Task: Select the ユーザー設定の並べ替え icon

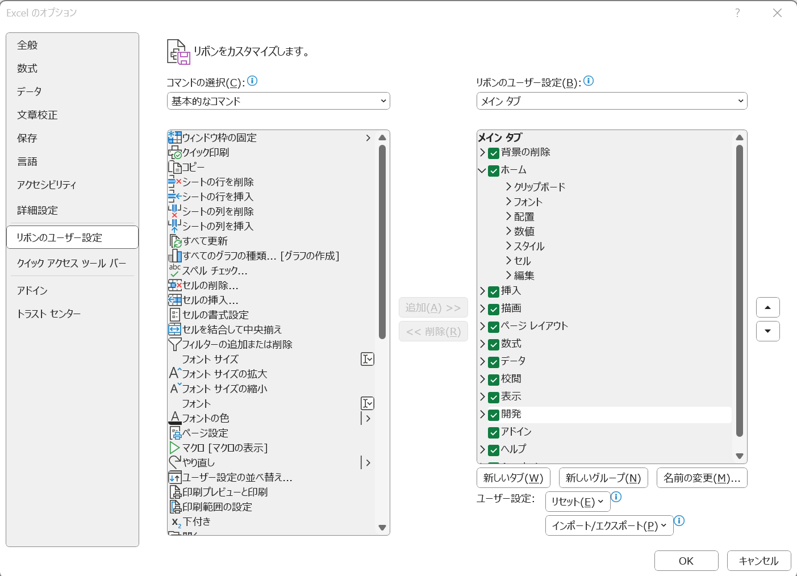Action: pos(175,477)
